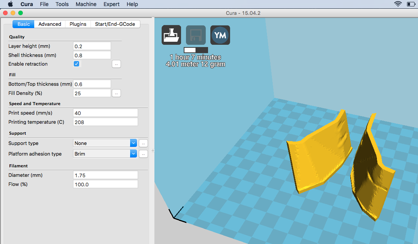Open the File menu

pos(44,4)
